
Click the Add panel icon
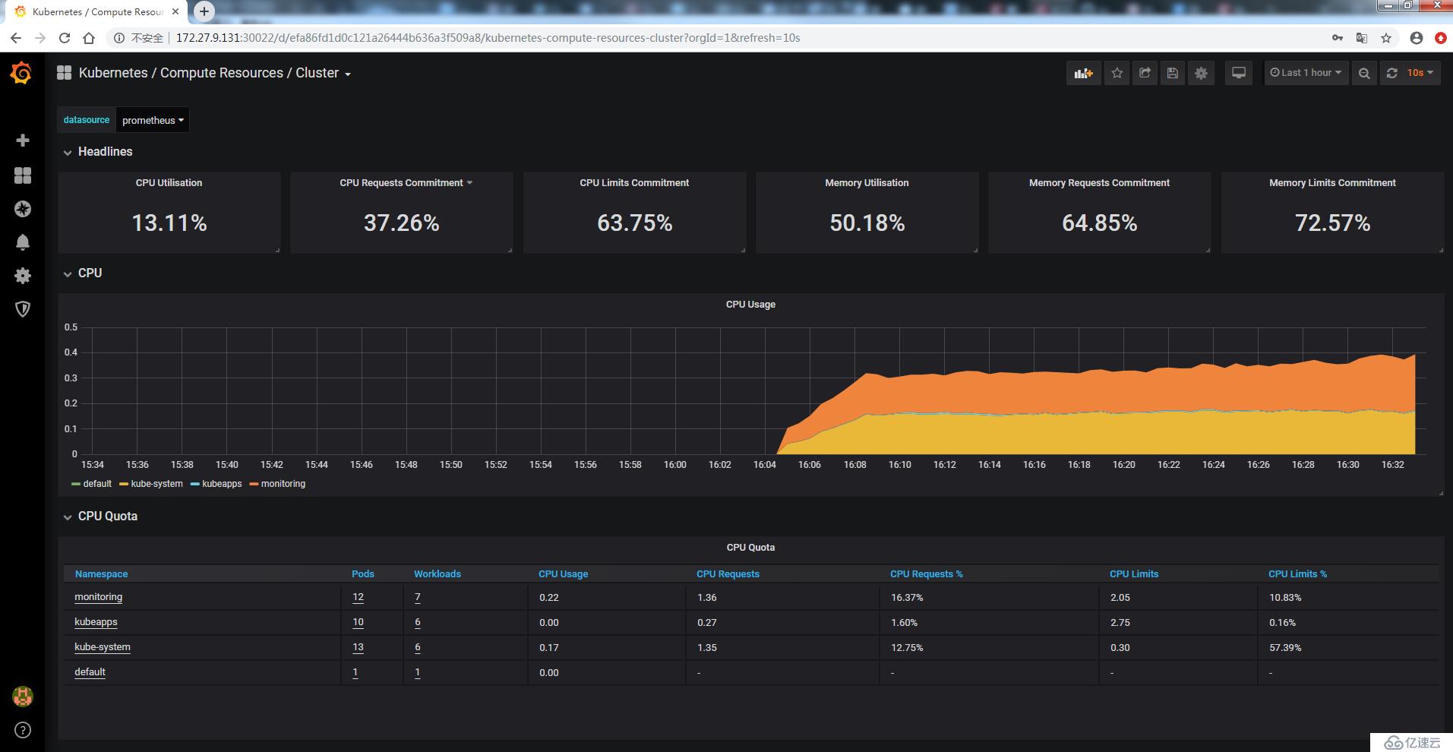1083,73
